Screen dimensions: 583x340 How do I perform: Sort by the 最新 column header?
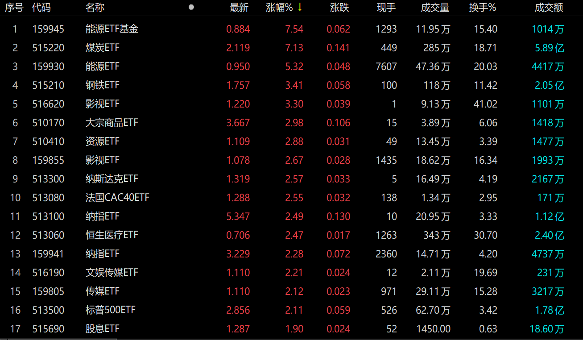point(239,8)
